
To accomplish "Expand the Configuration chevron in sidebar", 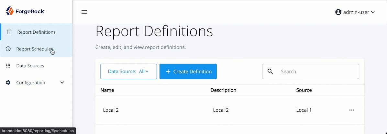I will click(62, 83).
